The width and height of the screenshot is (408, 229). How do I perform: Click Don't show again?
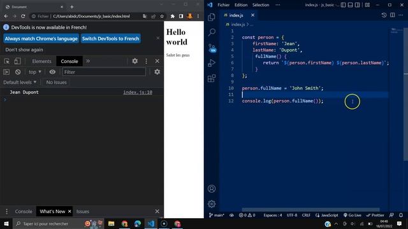coord(24,50)
